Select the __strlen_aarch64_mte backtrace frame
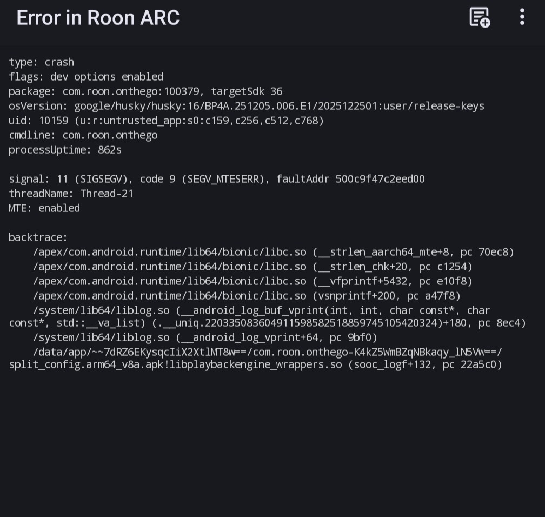 click(x=274, y=252)
